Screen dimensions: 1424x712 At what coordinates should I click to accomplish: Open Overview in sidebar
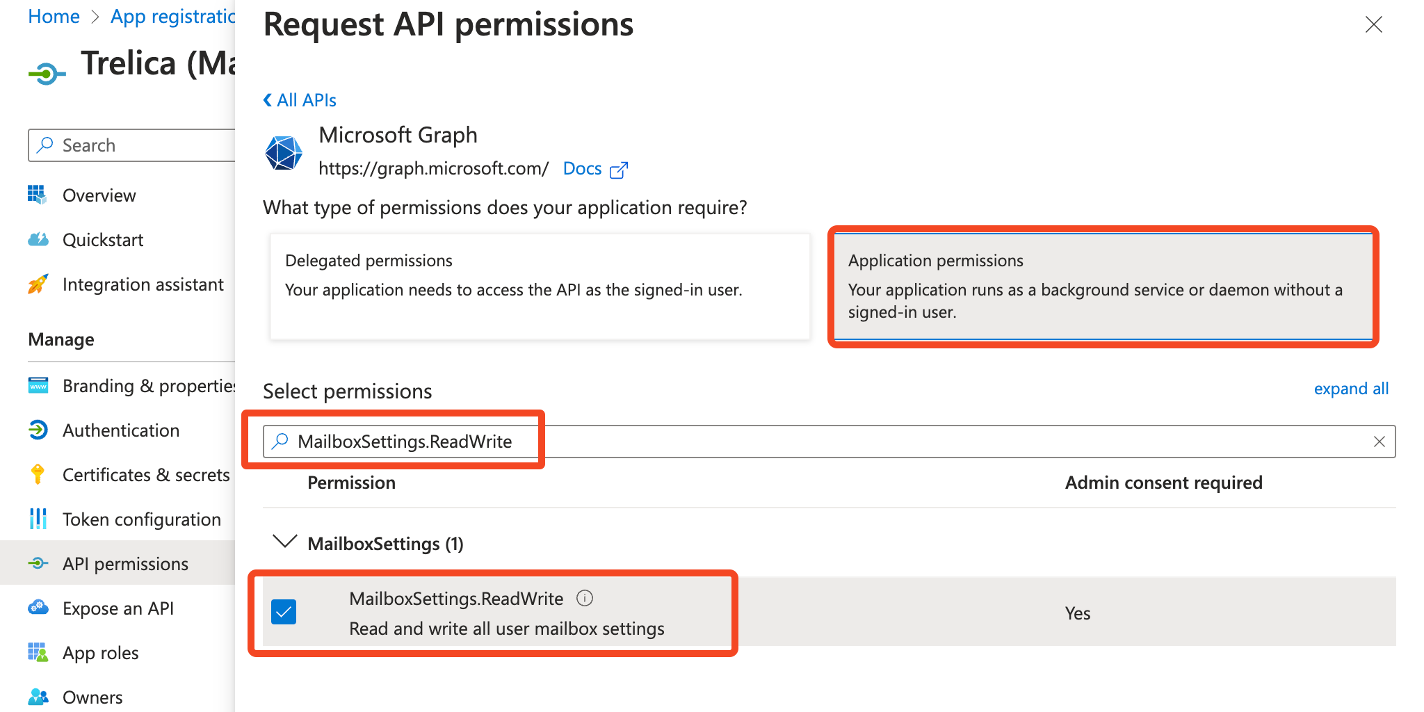99,195
